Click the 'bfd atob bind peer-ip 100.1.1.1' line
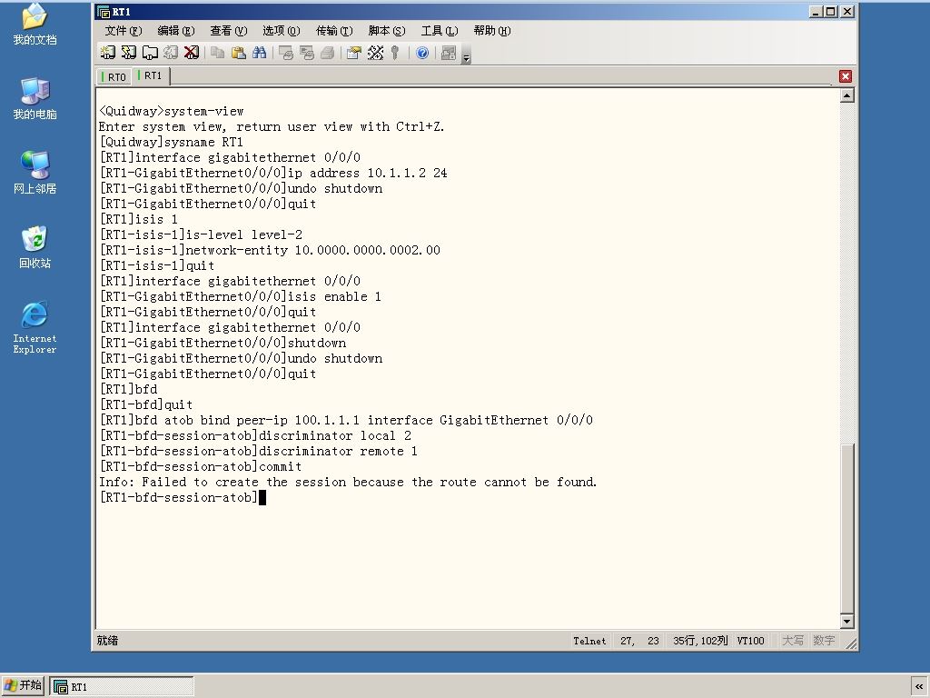The height and width of the screenshot is (698, 930). pos(346,420)
